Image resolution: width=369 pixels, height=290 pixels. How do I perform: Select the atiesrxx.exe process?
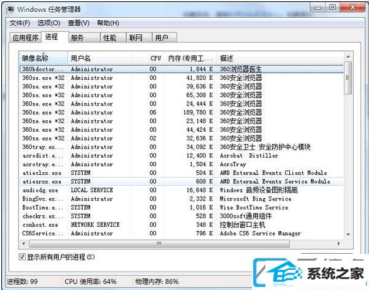(x=181, y=181)
